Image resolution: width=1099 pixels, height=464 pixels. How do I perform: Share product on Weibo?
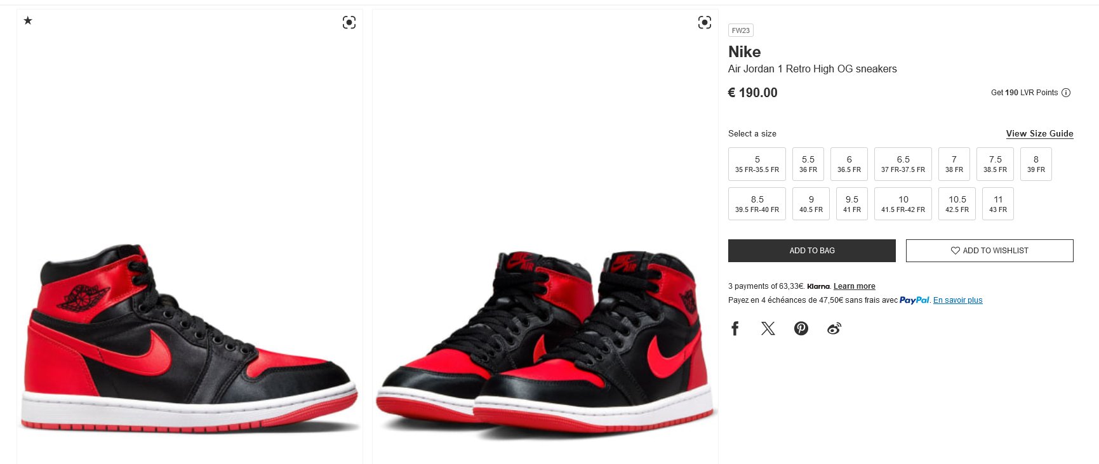(x=834, y=328)
